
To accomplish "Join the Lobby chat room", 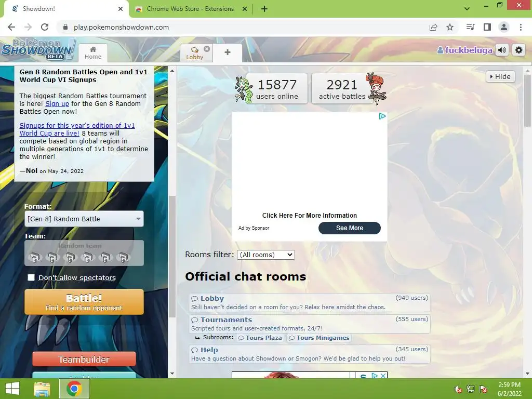I will click(310, 302).
